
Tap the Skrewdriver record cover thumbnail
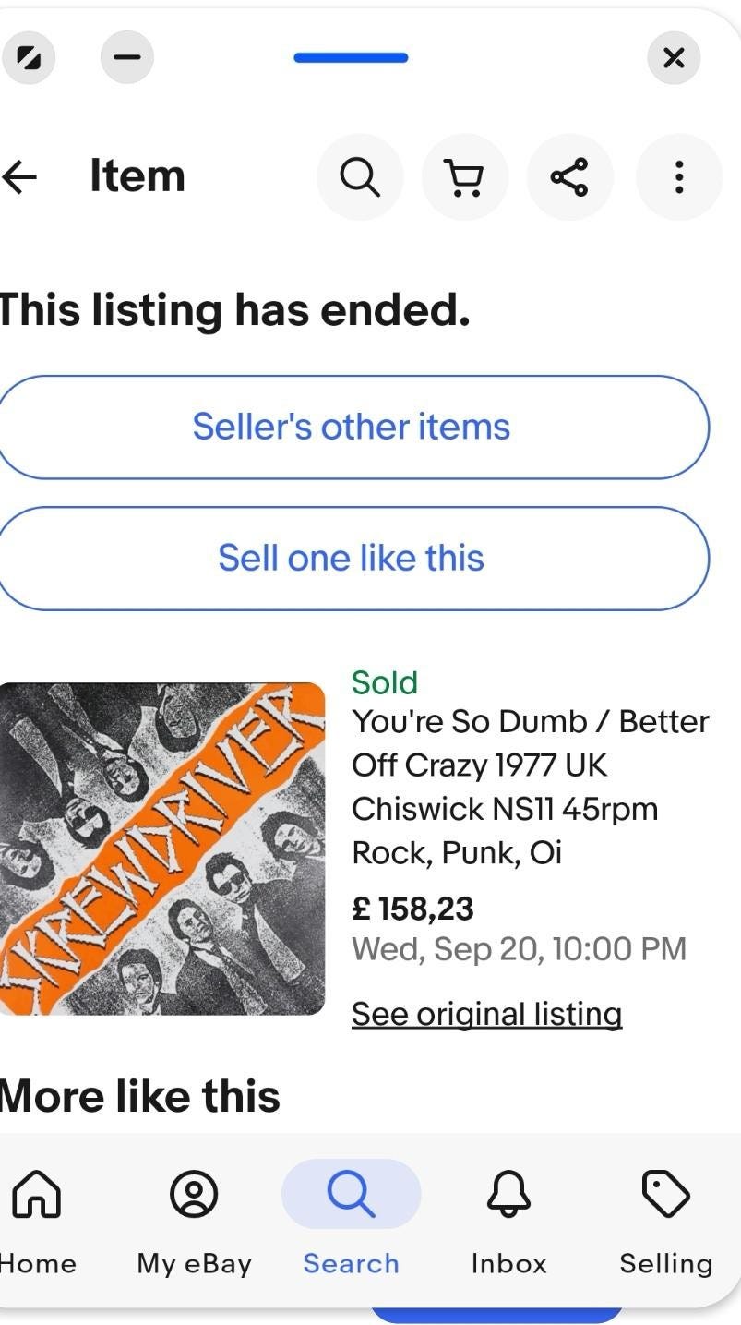click(x=161, y=849)
